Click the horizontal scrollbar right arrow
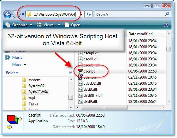Viewport: 177px width, 138px height. pyautogui.click(x=163, y=107)
